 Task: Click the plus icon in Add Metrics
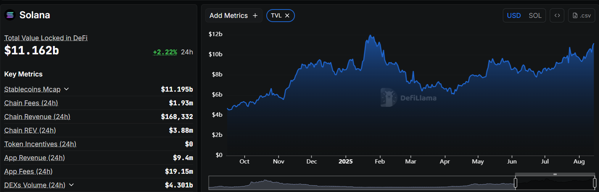255,16
